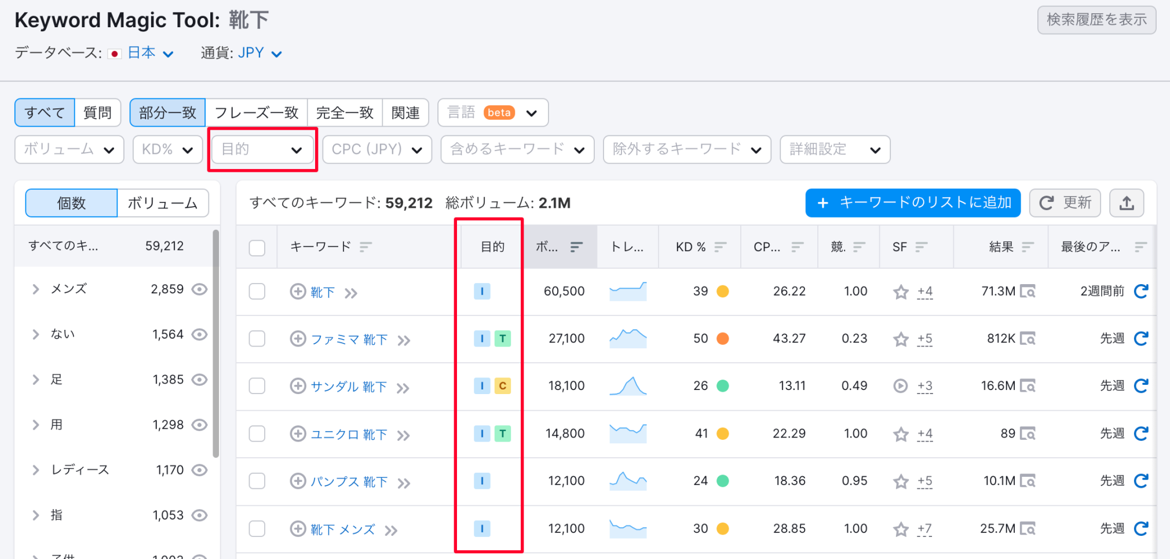The width and height of the screenshot is (1170, 559).
Task: Sort by the KD % column sort icon
Action: pos(720,247)
